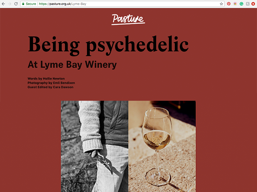Click the red up-arrow update icon
257x192 pixels.
[253, 4]
